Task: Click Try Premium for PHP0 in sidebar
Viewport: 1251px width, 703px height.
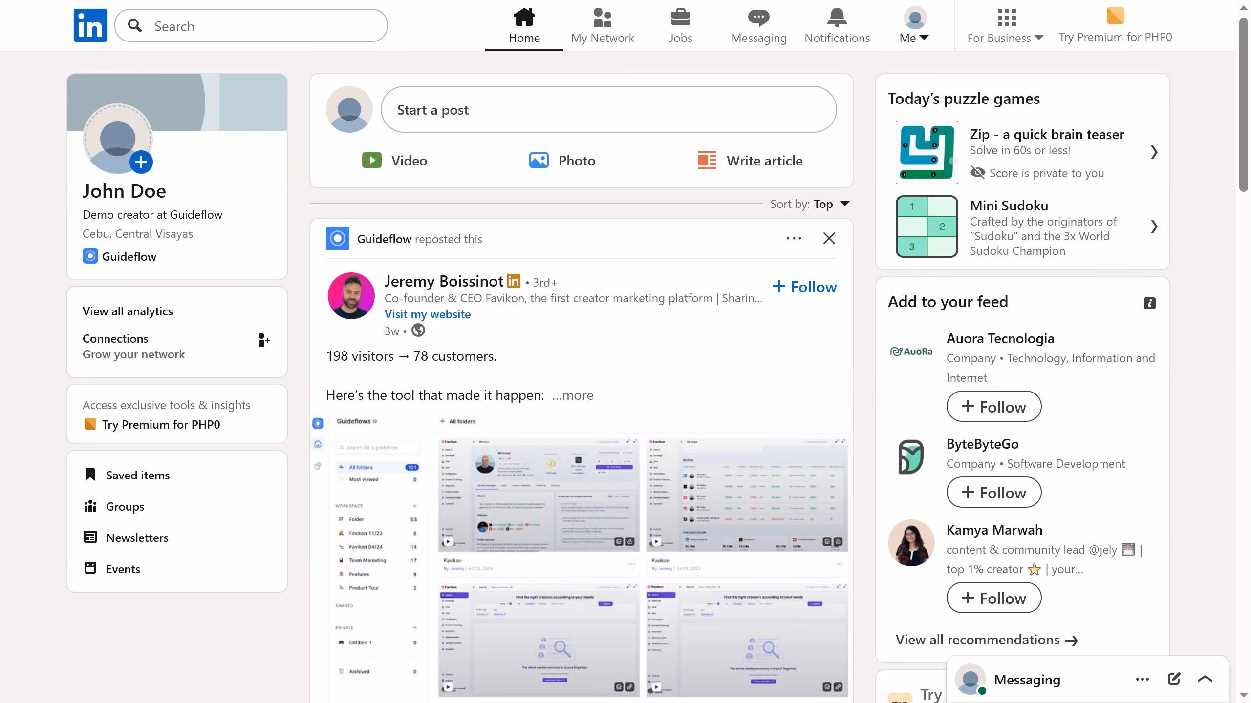Action: pos(152,424)
